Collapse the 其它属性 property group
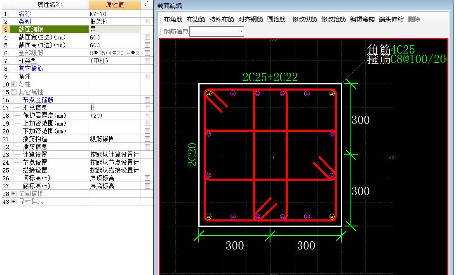The image size is (456, 275). click(x=14, y=92)
